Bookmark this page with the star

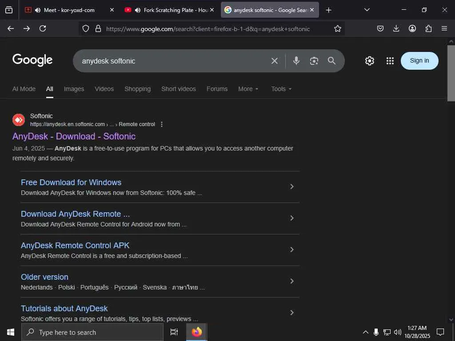pos(338,28)
